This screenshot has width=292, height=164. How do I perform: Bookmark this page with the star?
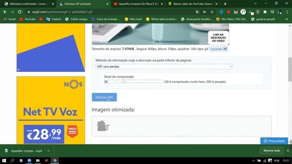tap(212, 12)
